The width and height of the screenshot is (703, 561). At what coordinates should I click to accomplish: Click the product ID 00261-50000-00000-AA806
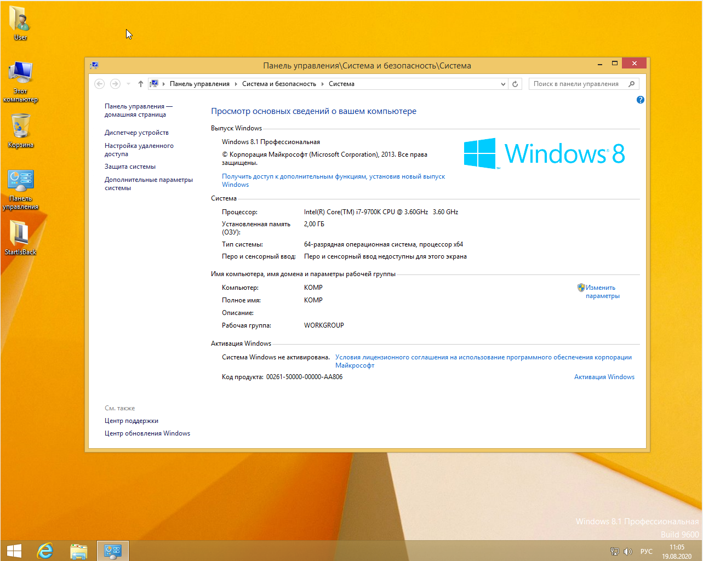point(304,377)
